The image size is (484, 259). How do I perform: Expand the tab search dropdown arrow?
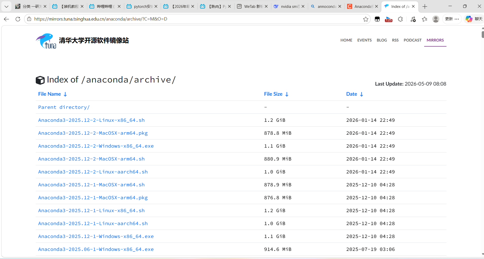point(7,7)
